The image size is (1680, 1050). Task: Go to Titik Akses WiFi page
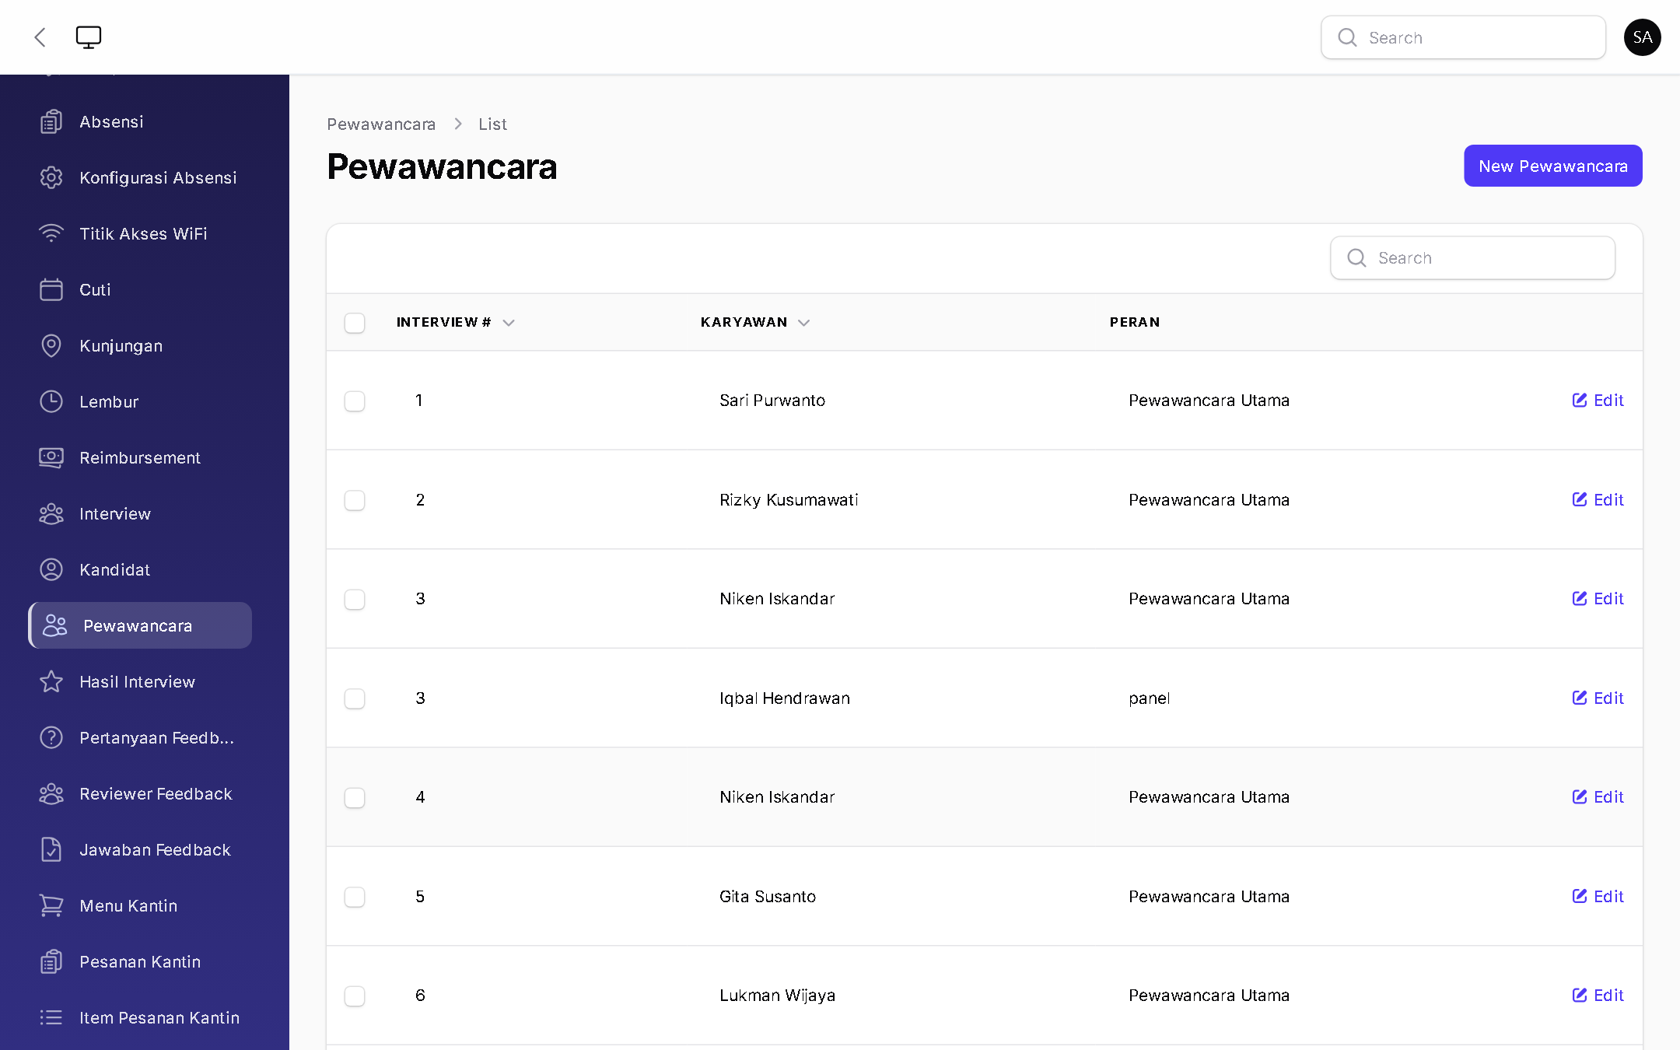point(140,234)
